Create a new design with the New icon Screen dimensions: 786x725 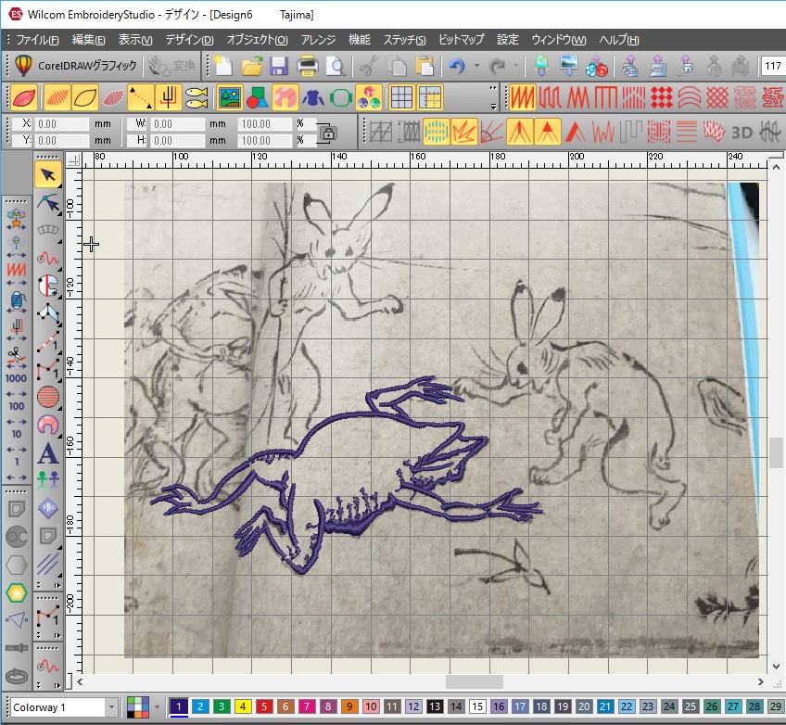pos(223,66)
